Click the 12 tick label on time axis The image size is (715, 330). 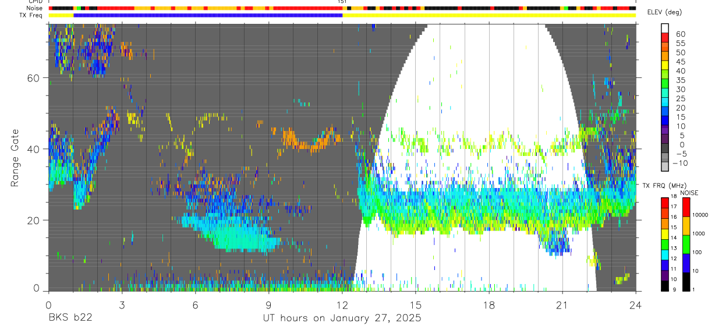click(x=342, y=305)
